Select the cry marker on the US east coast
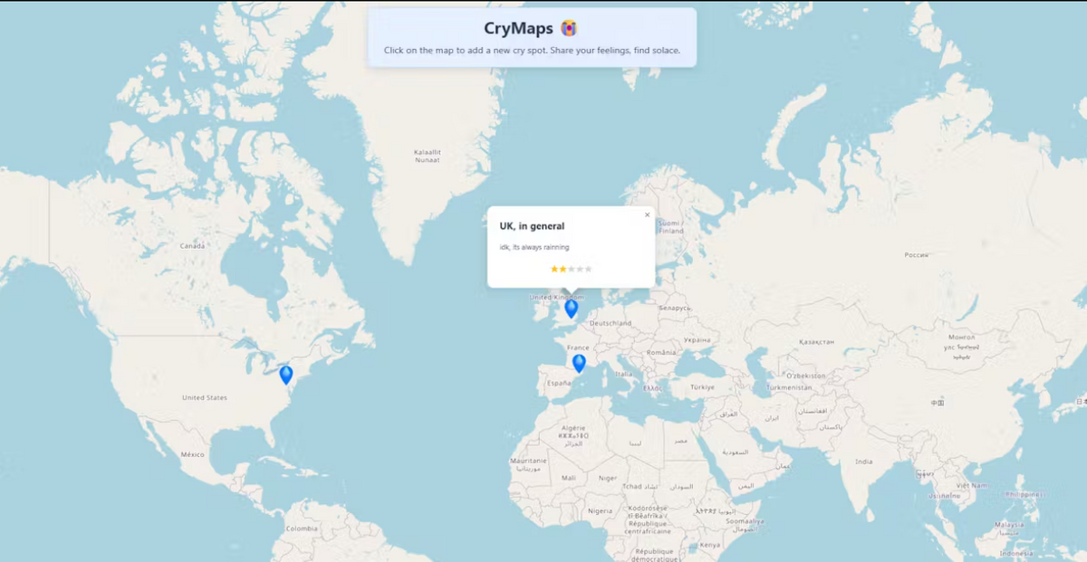1087x562 pixels. (287, 373)
